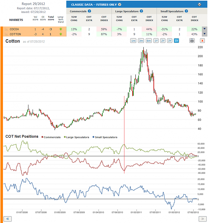Print the Cotton chart

click(192, 41)
